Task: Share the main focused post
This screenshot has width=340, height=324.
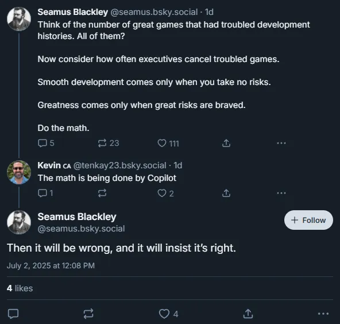Action: pos(248,314)
